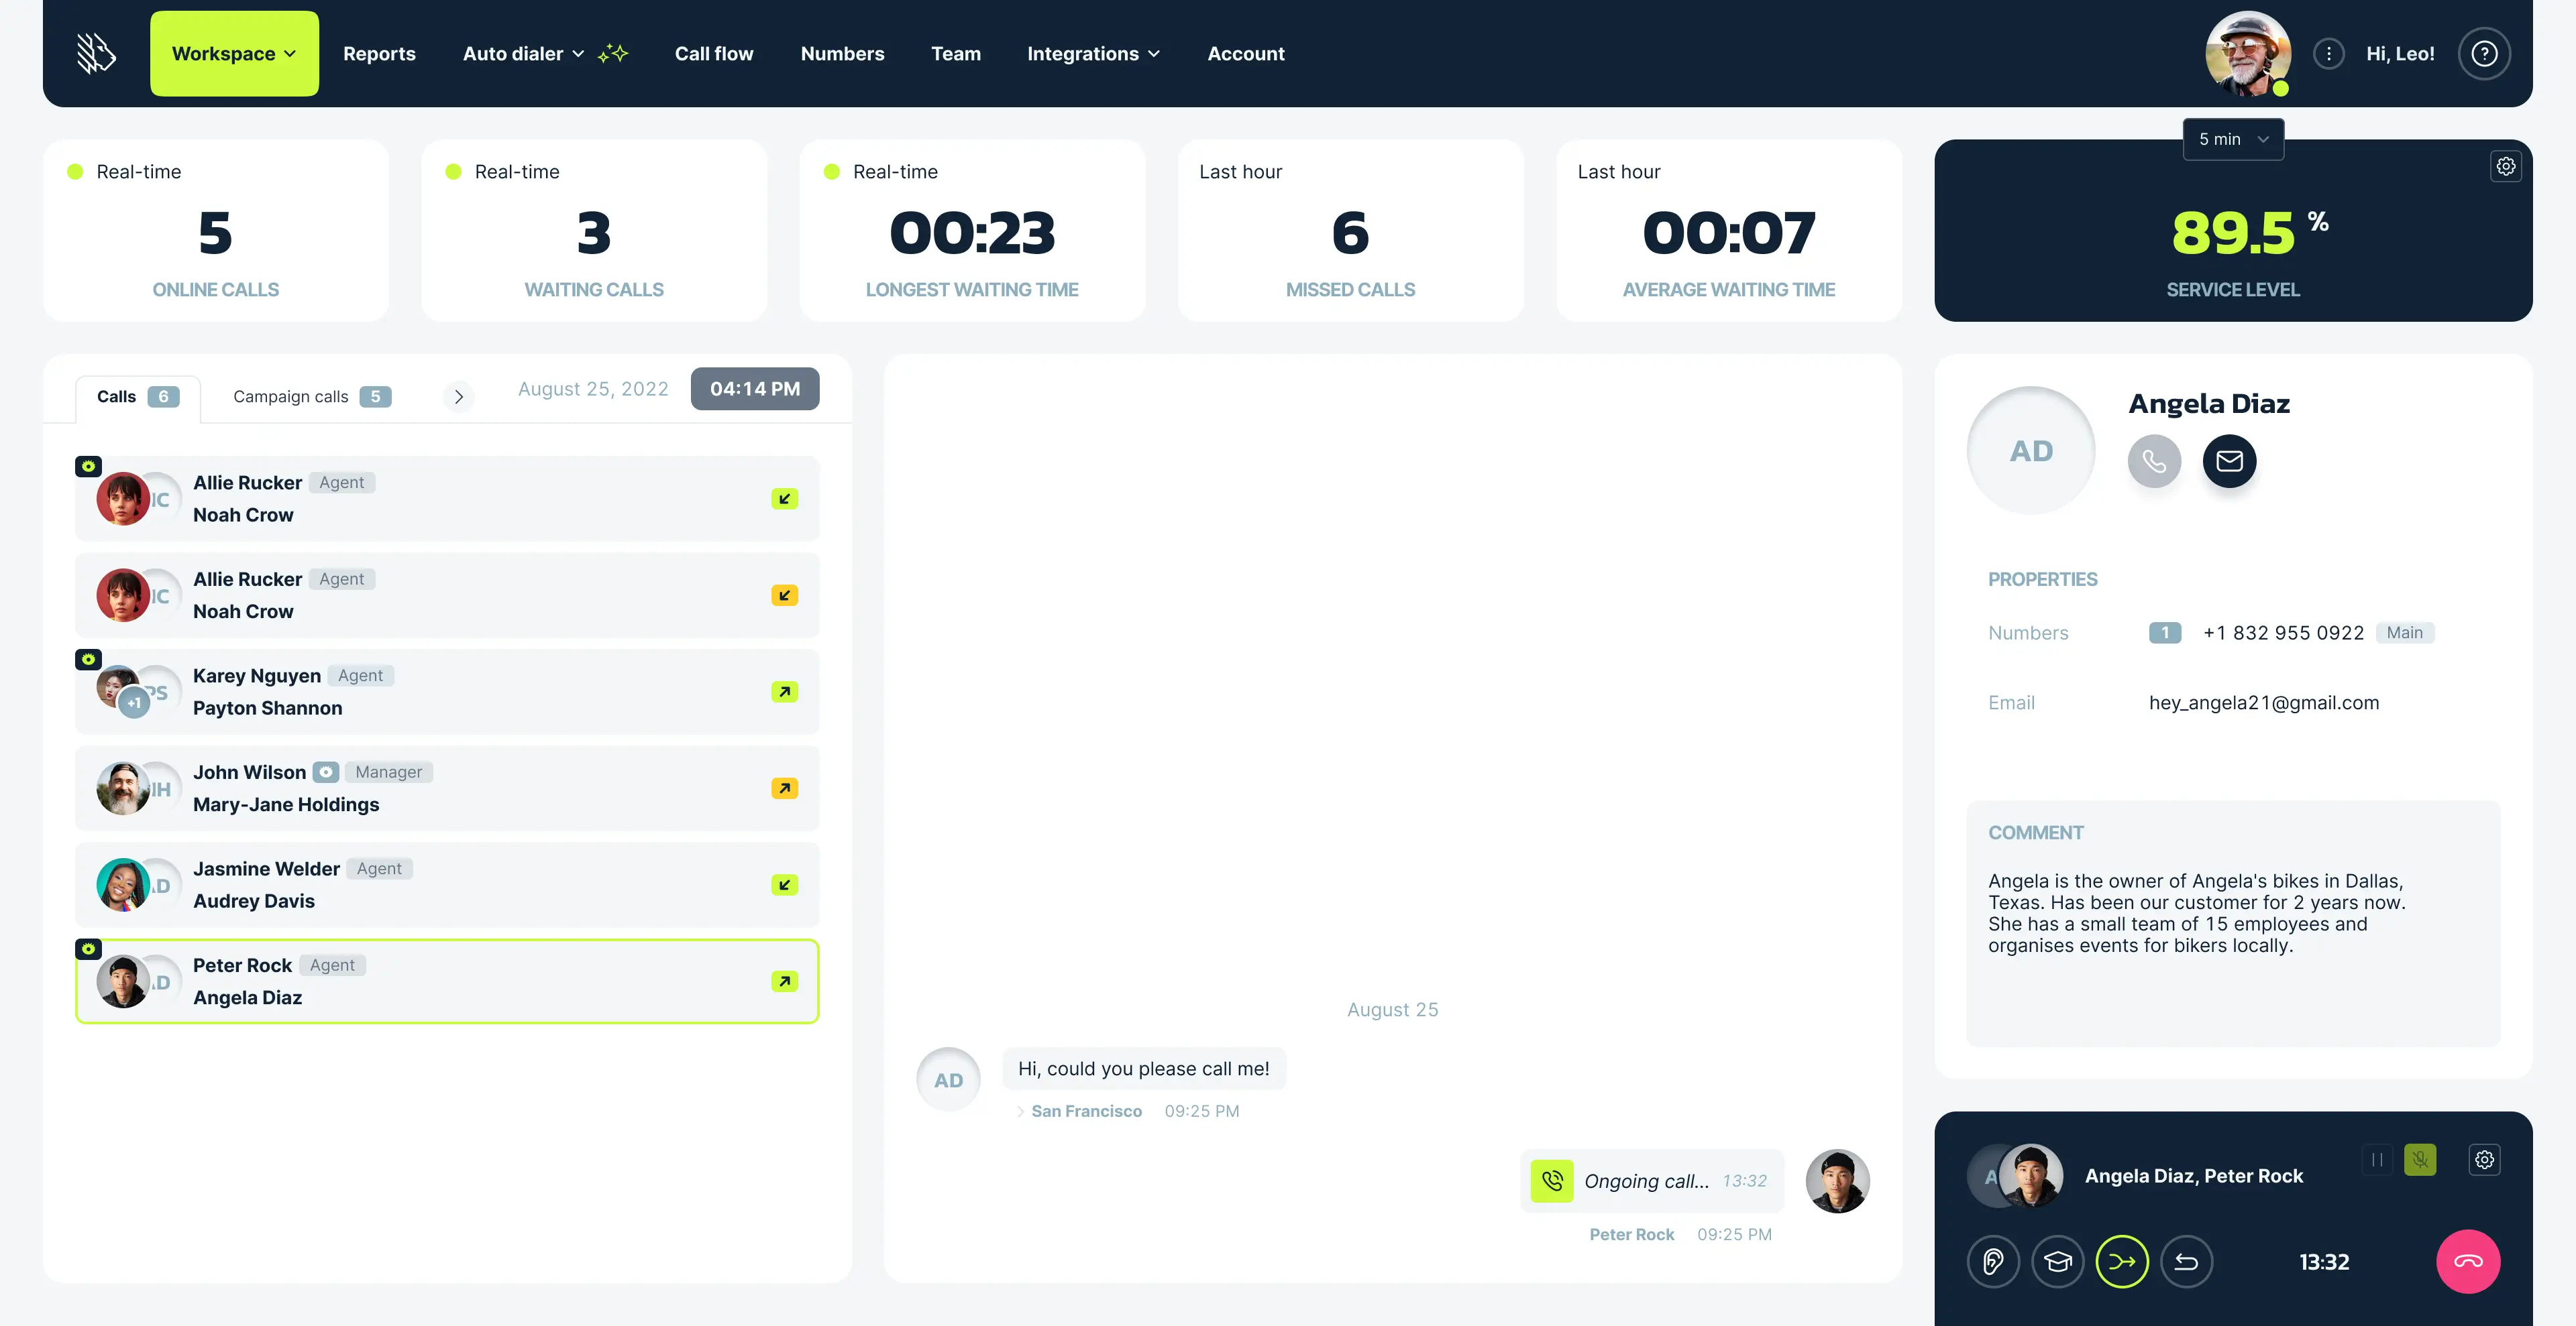Click green incoming arrow on first Allie Rucker call
This screenshot has width=2576, height=1326.
pos(784,499)
